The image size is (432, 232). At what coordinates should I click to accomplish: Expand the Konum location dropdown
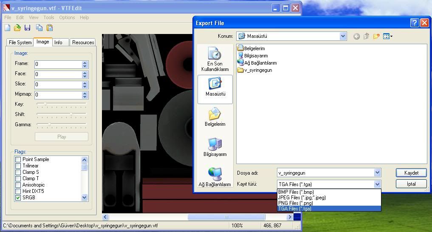point(343,37)
